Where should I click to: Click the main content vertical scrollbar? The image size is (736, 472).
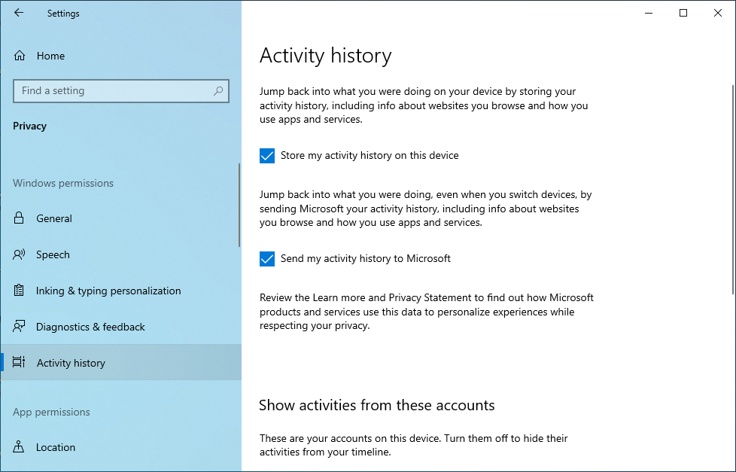tap(732, 188)
